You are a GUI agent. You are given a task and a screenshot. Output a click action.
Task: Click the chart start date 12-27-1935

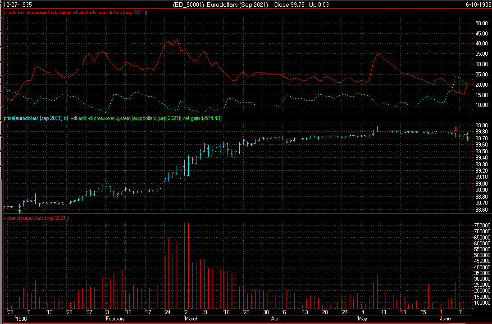tap(18, 4)
